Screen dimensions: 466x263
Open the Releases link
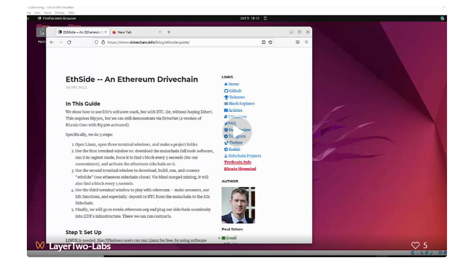pyautogui.click(x=237, y=97)
